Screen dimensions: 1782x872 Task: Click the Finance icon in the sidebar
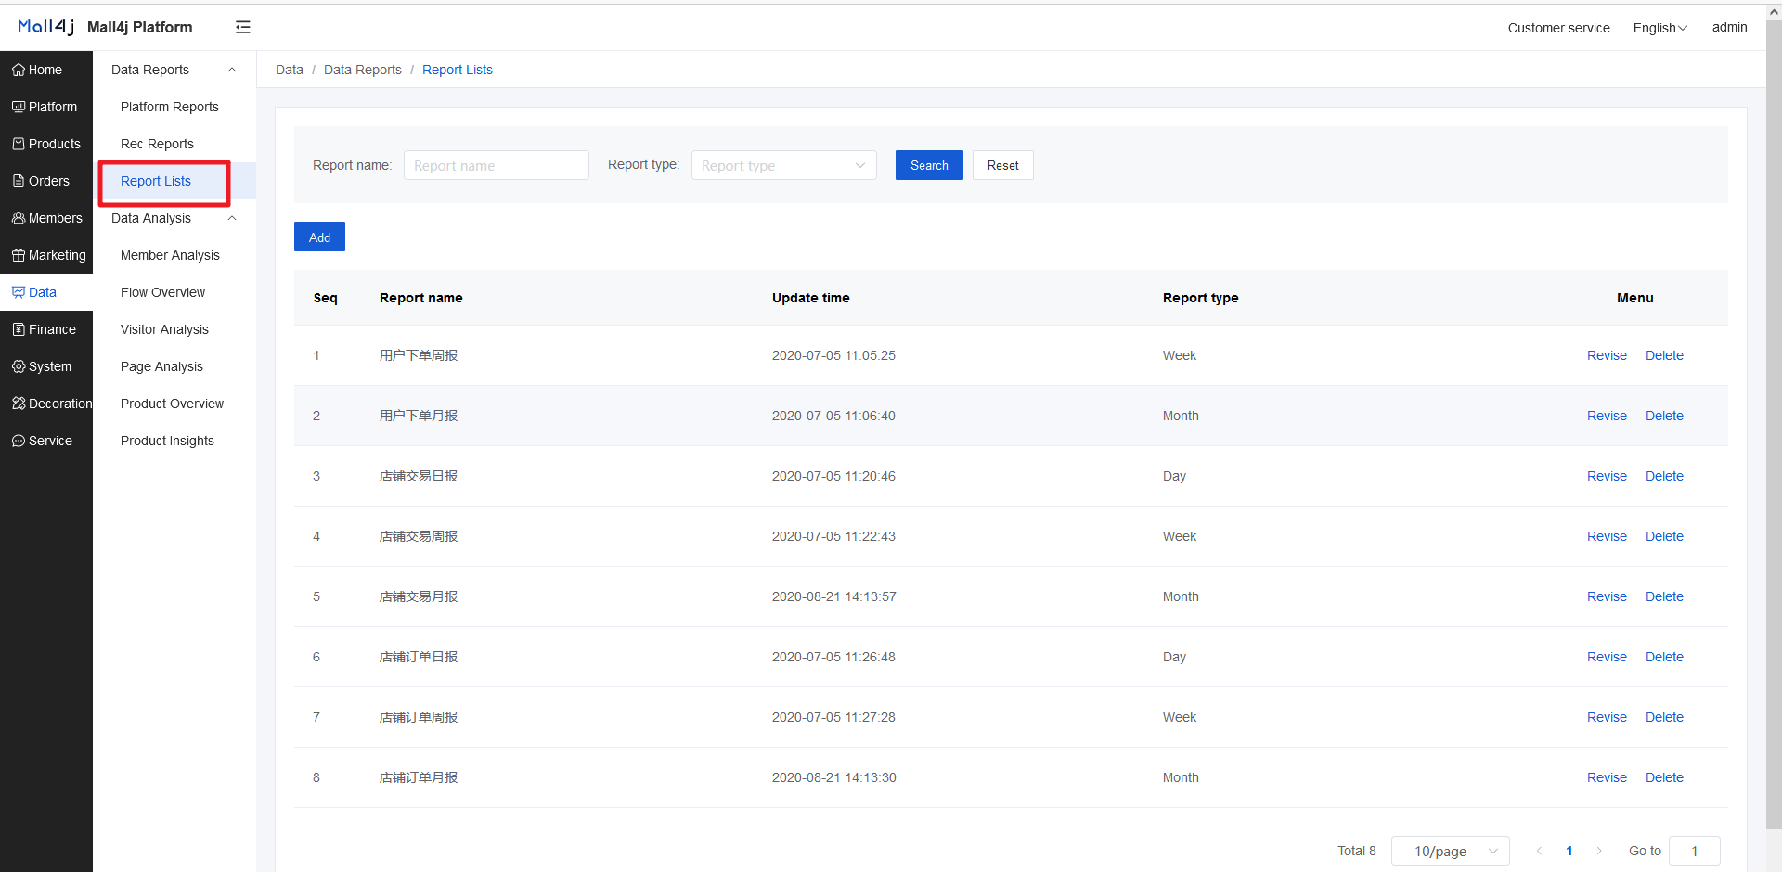tap(19, 329)
